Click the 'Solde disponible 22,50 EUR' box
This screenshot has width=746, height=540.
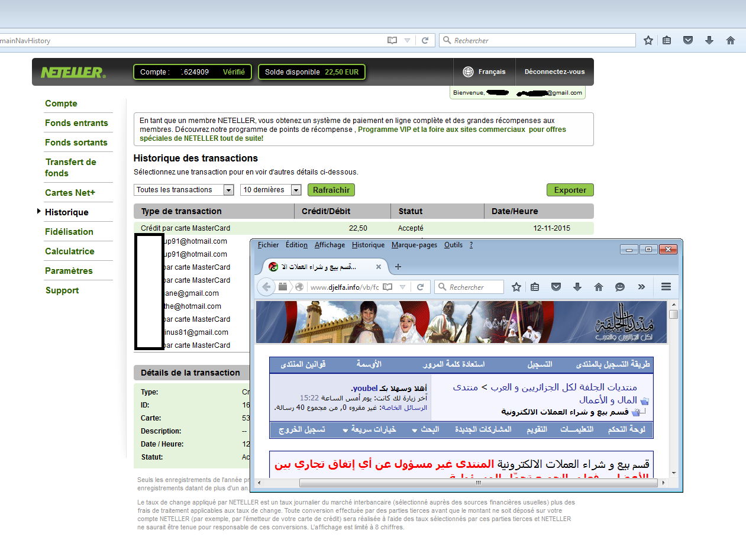(312, 72)
